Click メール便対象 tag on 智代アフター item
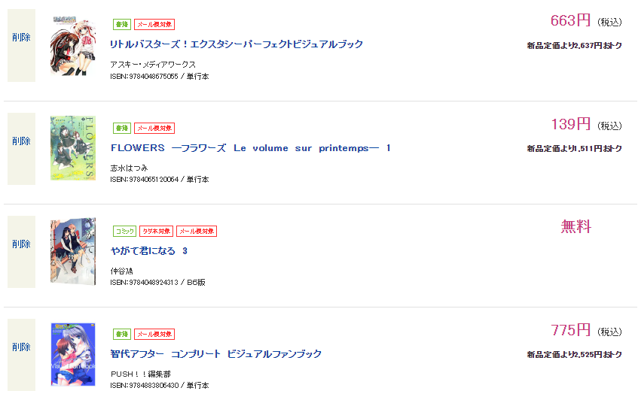Screen dimensions: 638x409 click(154, 334)
